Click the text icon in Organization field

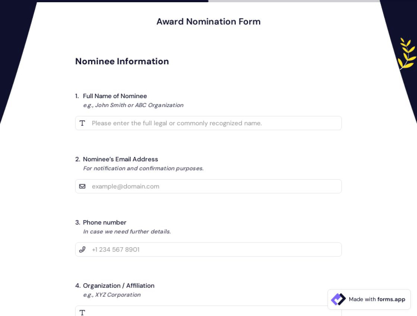pyautogui.click(x=82, y=313)
